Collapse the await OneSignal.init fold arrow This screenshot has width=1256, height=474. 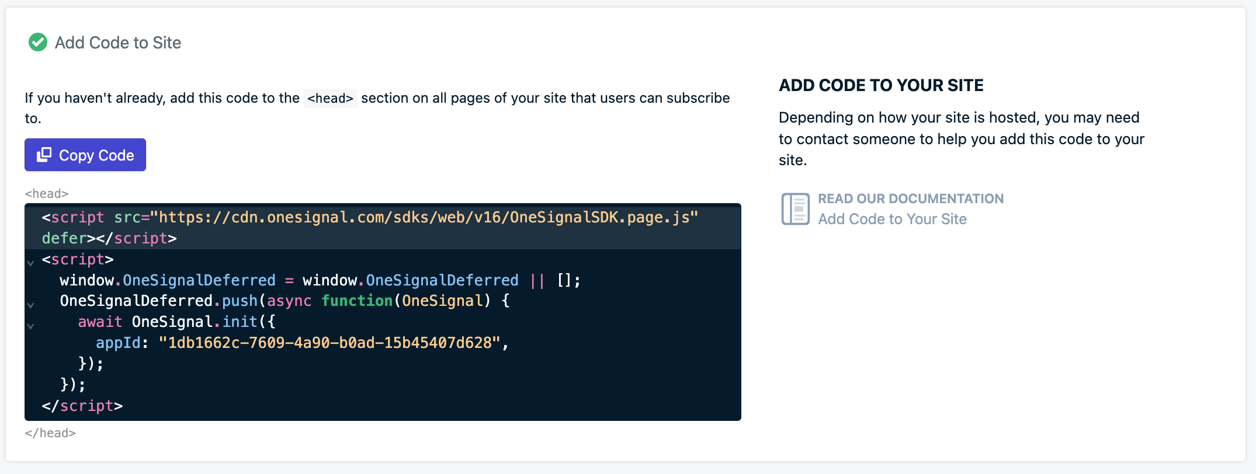tap(30, 326)
